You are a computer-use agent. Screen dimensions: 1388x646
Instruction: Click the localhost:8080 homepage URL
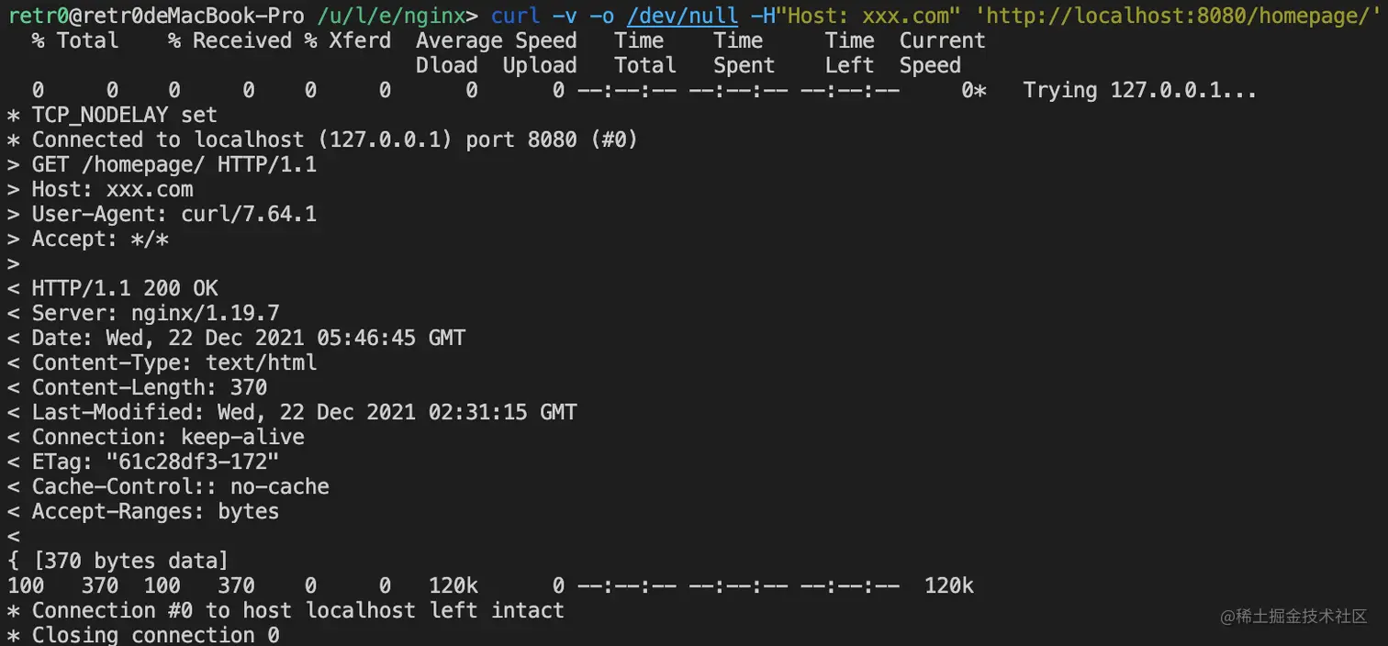1177,16
